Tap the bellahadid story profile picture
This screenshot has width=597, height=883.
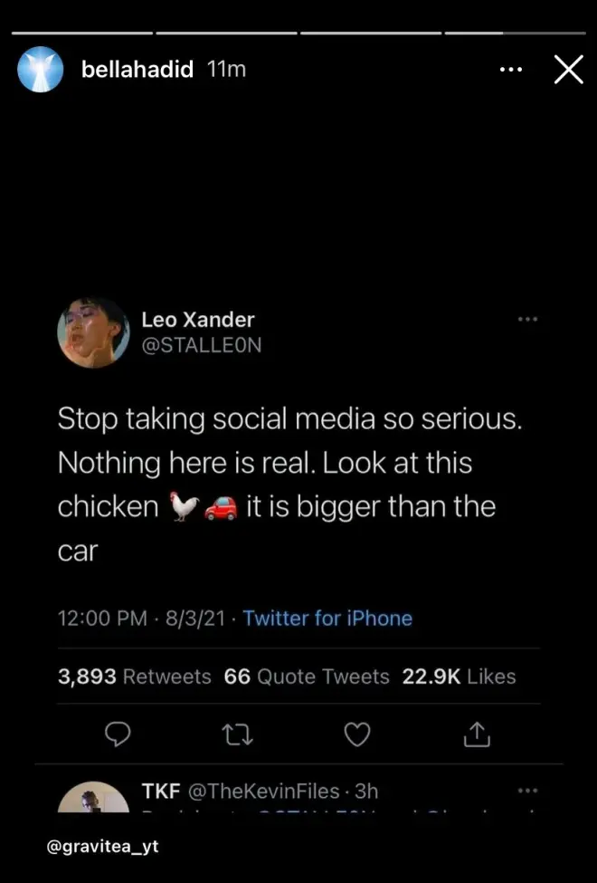[41, 70]
